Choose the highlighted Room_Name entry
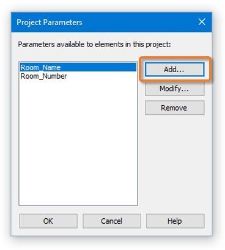 click(78, 67)
